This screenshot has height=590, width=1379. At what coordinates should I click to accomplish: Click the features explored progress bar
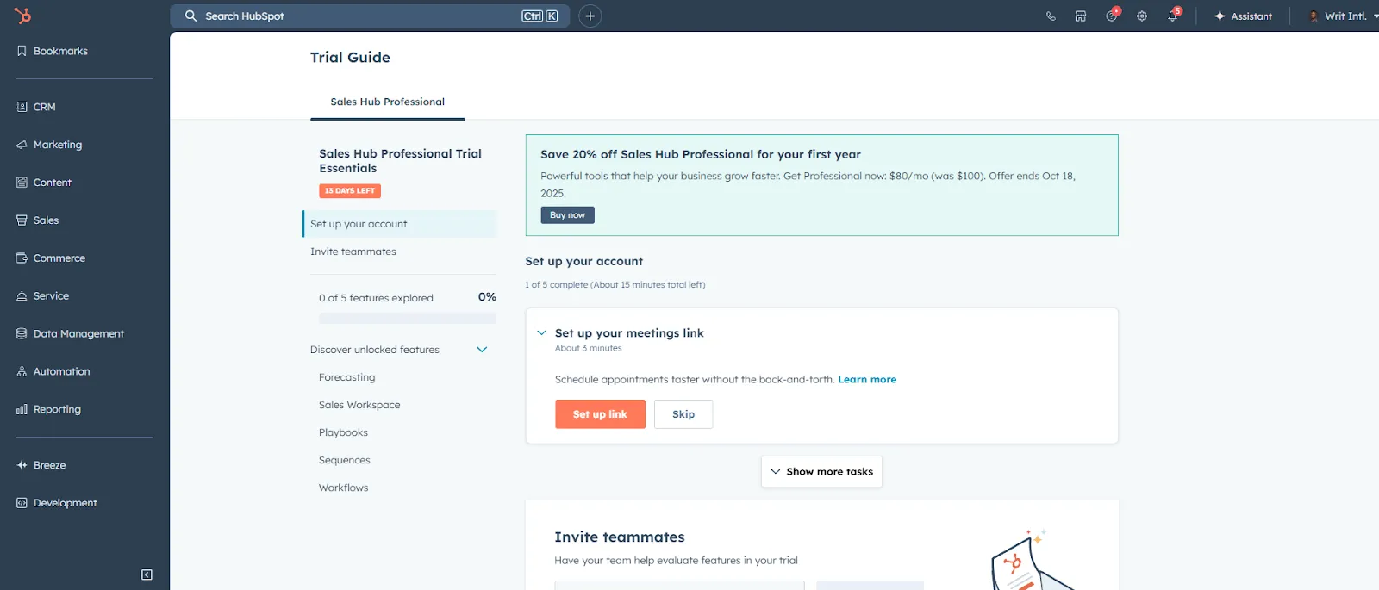408,318
